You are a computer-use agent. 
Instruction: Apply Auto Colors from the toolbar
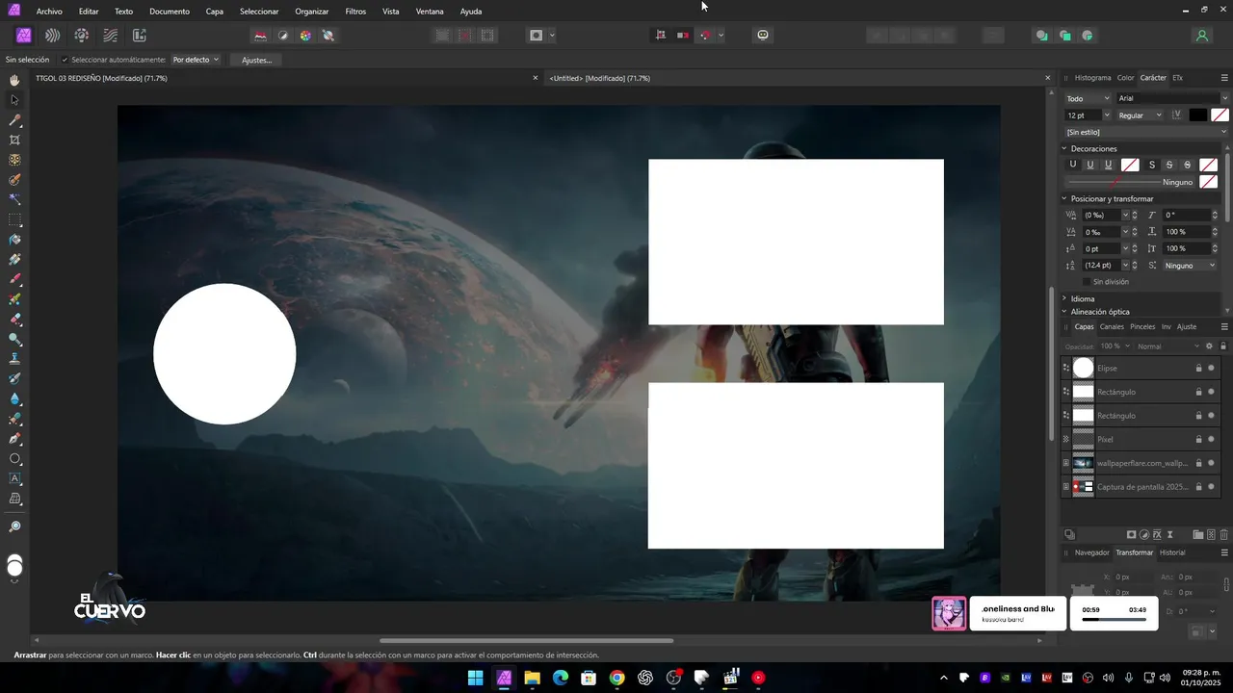pyautogui.click(x=305, y=36)
